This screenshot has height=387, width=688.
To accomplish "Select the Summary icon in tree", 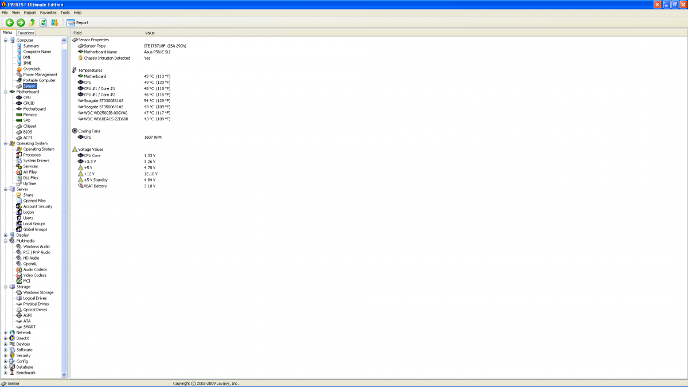I will tap(19, 46).
